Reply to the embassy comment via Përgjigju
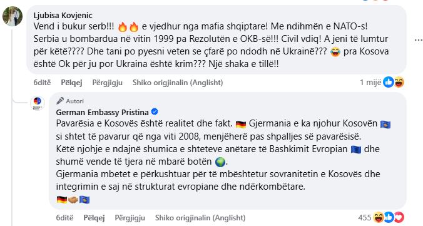Image resolution: width=423 pixels, height=226 pixels. 130,218
